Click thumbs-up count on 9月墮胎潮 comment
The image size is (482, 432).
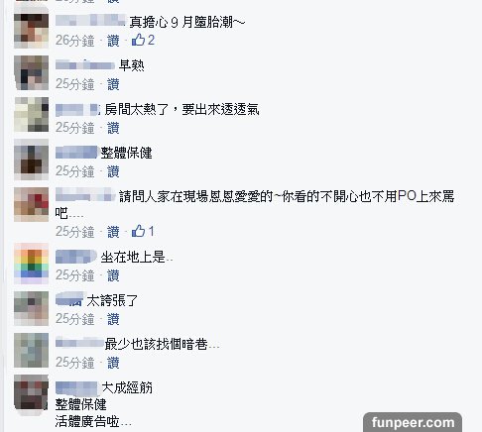tap(143, 41)
